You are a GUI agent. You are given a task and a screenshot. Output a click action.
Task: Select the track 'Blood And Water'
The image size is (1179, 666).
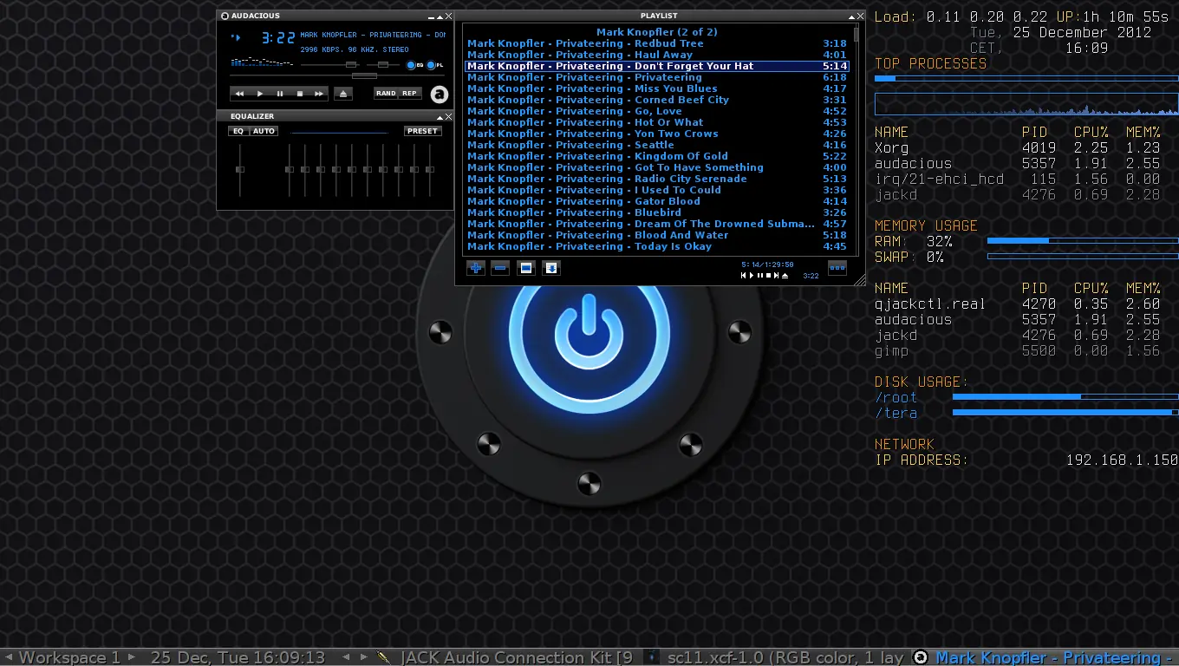[x=656, y=235]
